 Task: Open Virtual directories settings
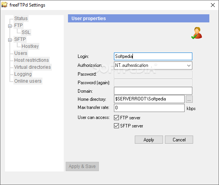click(x=32, y=67)
